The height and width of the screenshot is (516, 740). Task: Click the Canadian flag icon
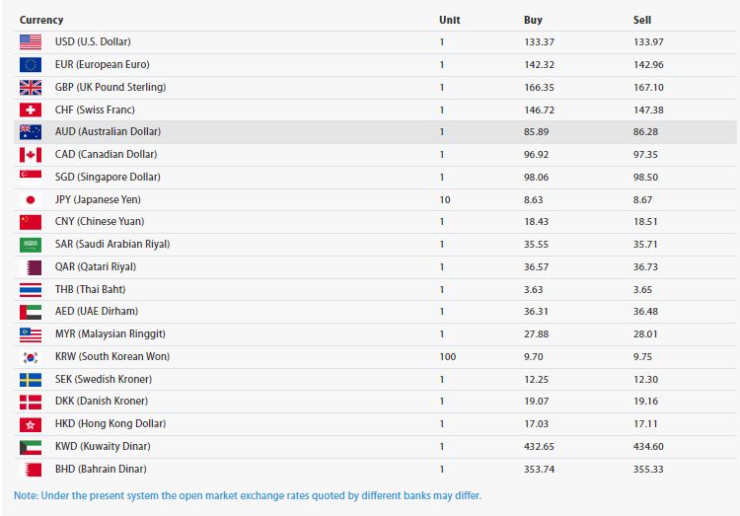click(x=31, y=155)
